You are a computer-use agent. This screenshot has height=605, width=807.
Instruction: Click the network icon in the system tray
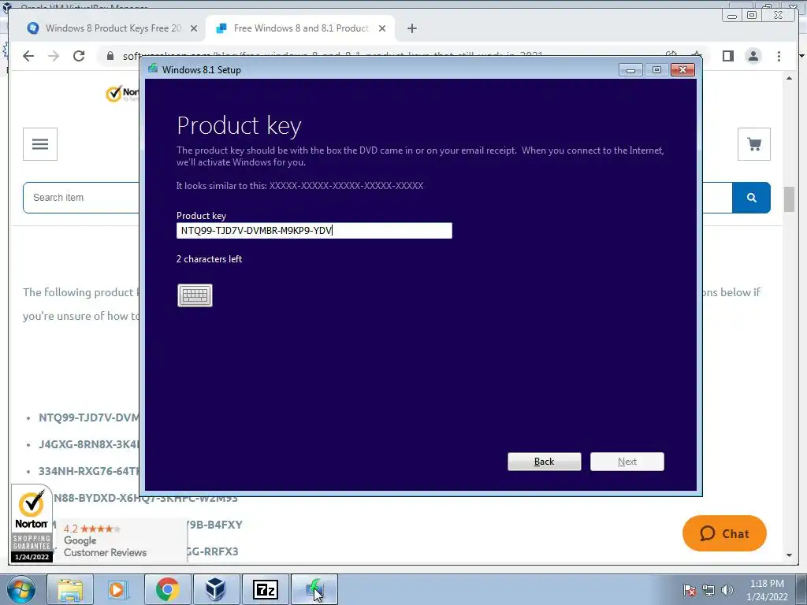pos(708,590)
